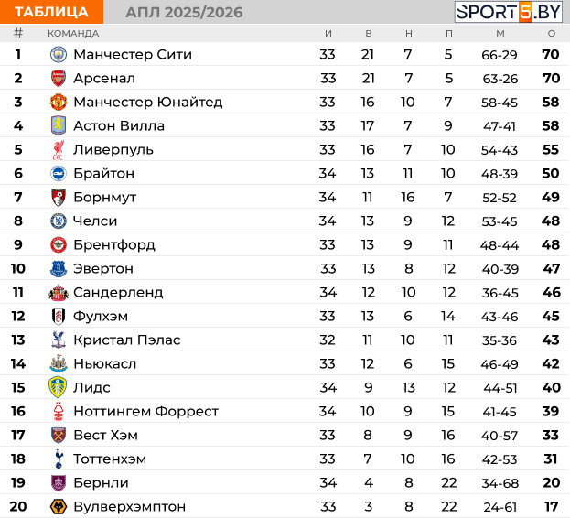
Task: Click the Tottenham club crest
Action: tap(59, 459)
